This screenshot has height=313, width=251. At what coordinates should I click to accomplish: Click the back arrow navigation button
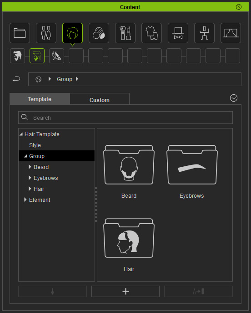(x=16, y=79)
